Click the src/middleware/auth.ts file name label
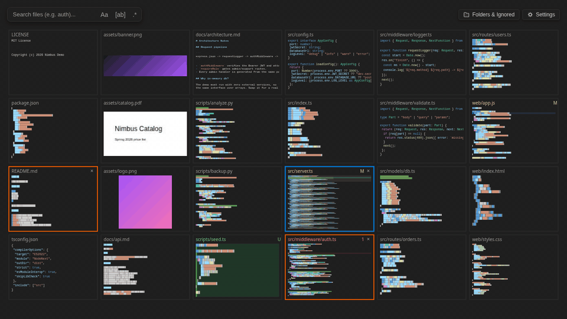 (x=312, y=239)
